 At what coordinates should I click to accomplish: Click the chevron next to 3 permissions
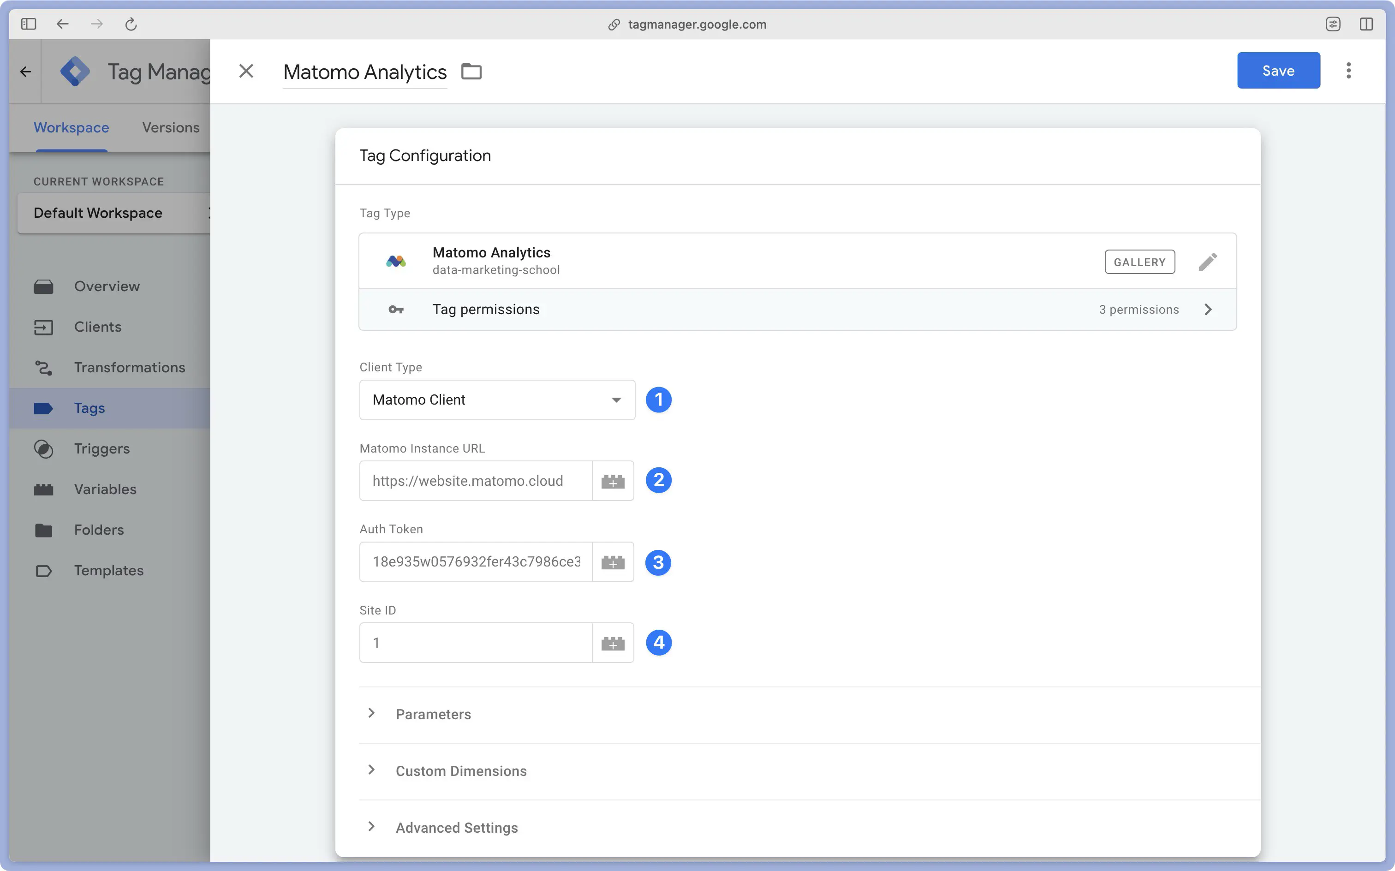point(1208,310)
